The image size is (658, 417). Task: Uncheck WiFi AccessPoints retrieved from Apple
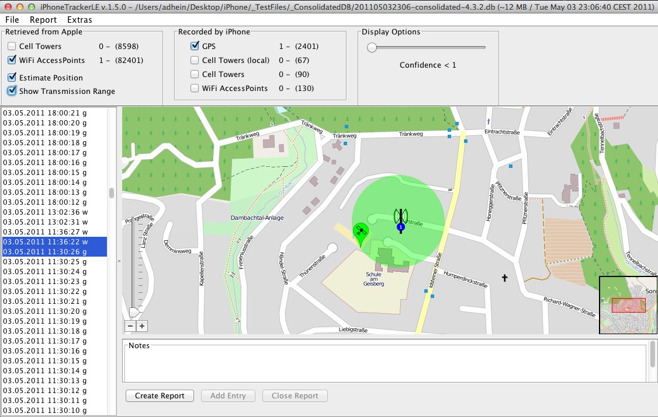[x=12, y=60]
